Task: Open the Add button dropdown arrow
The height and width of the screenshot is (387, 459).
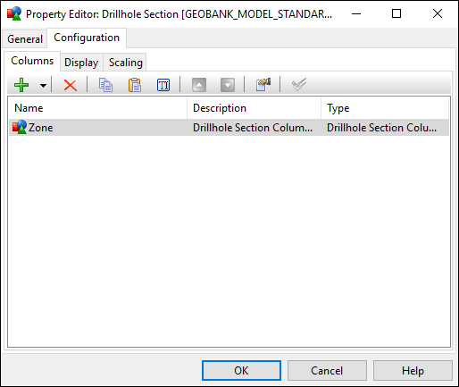Action: point(43,86)
